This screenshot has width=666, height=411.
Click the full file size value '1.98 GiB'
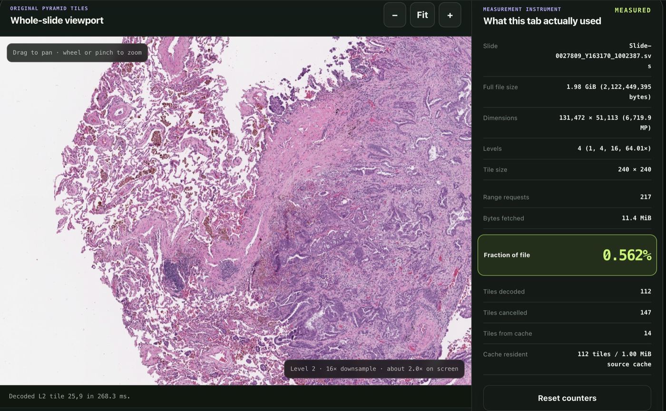608,92
